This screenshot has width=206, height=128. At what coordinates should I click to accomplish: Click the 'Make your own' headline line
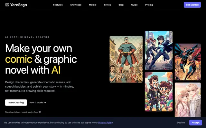point(39,48)
